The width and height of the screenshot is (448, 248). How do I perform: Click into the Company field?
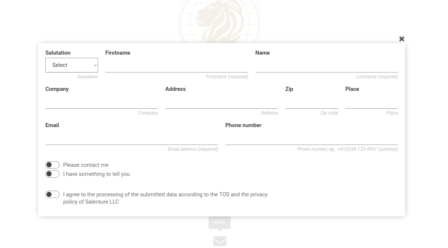tap(102, 101)
